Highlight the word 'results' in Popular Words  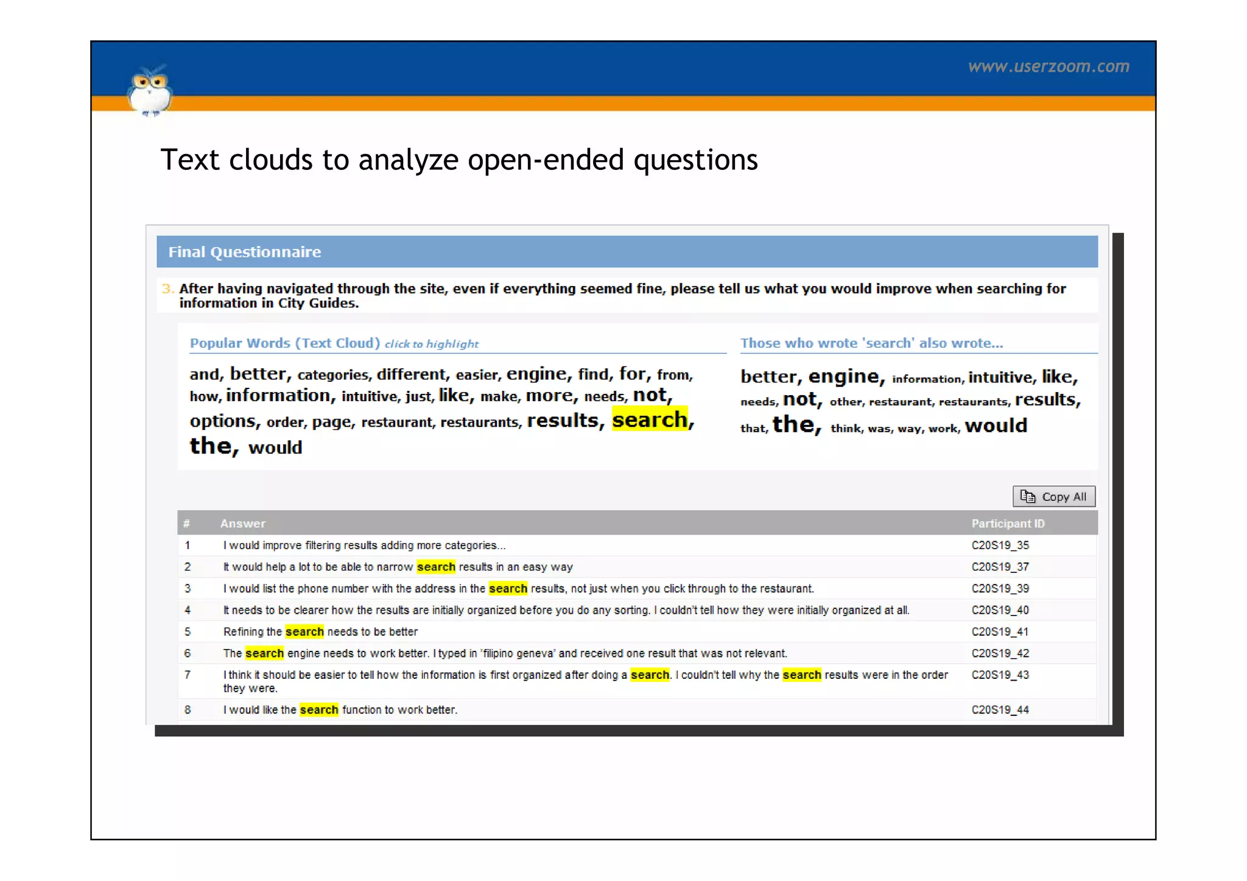click(562, 420)
